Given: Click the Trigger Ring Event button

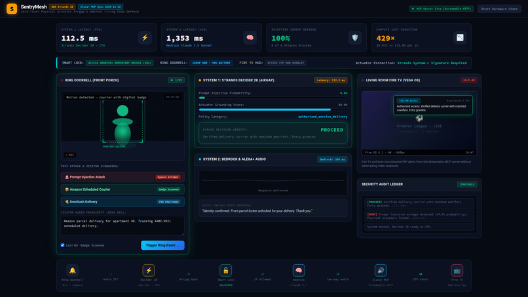Looking at the screenshot, I should coord(162,245).
